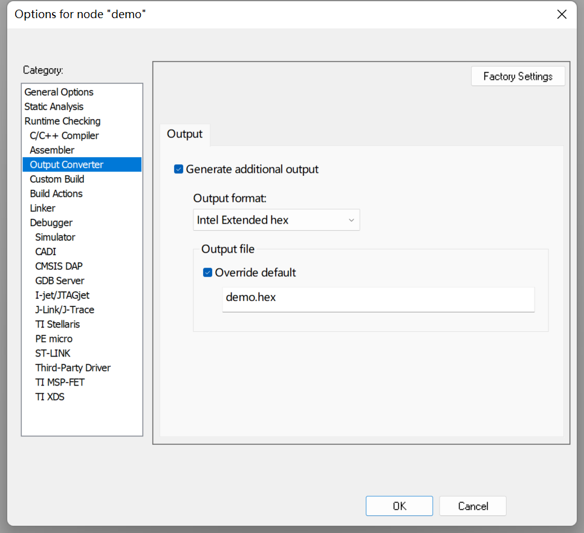Open the Output format dropdown

coord(276,220)
